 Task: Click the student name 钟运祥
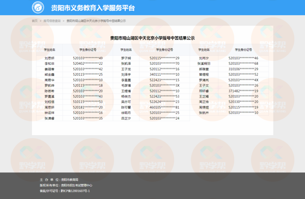point(49,113)
